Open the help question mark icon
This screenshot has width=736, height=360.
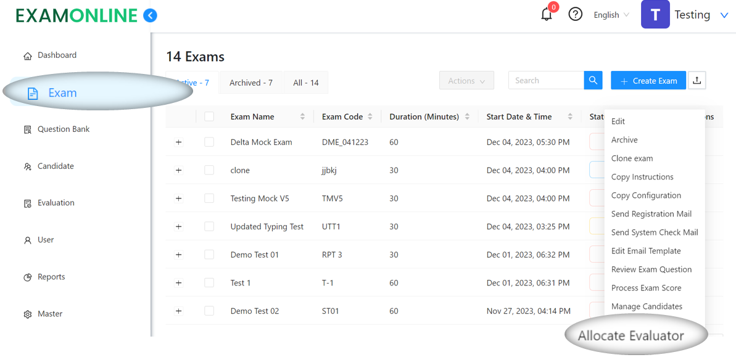(x=575, y=14)
